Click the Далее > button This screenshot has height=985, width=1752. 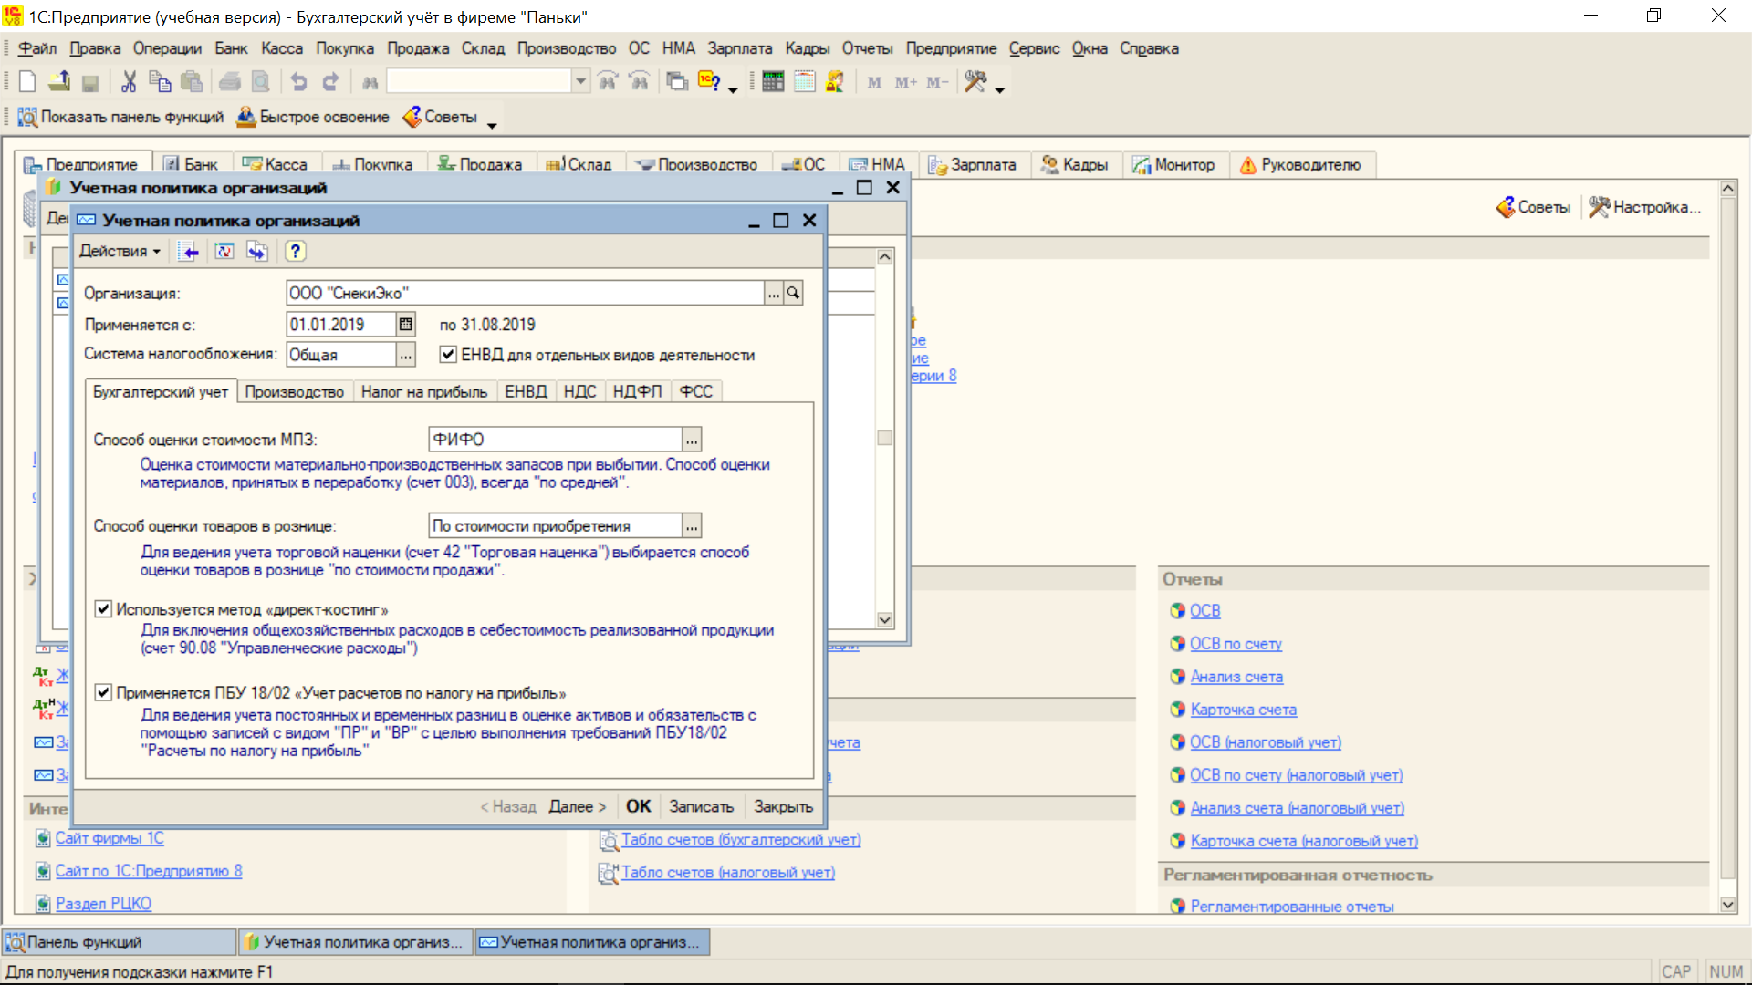[577, 807]
